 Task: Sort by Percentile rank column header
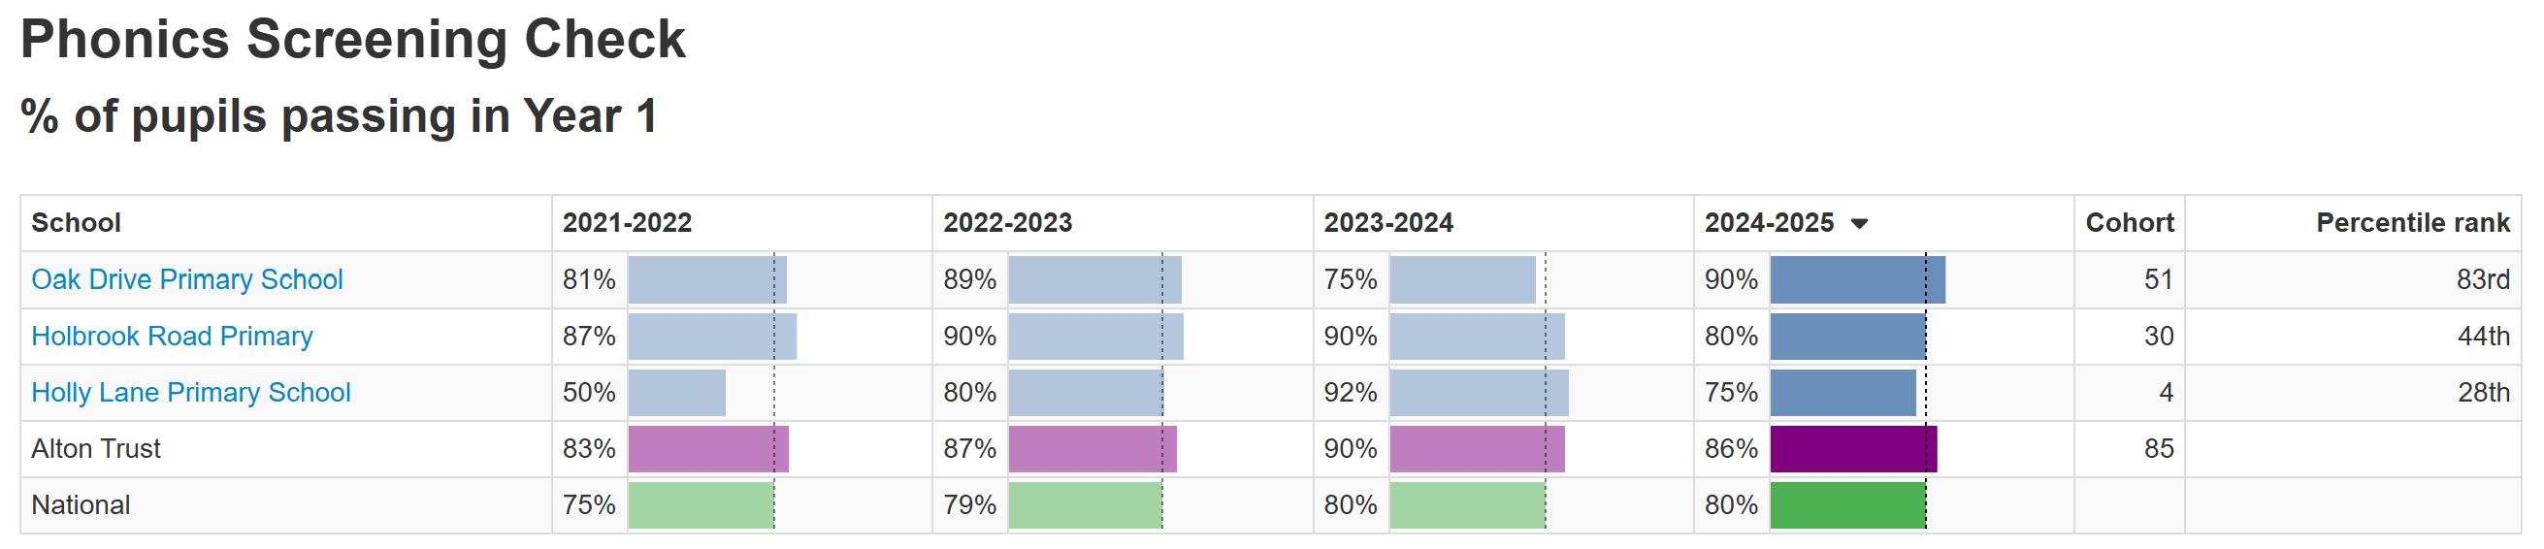point(2412,223)
